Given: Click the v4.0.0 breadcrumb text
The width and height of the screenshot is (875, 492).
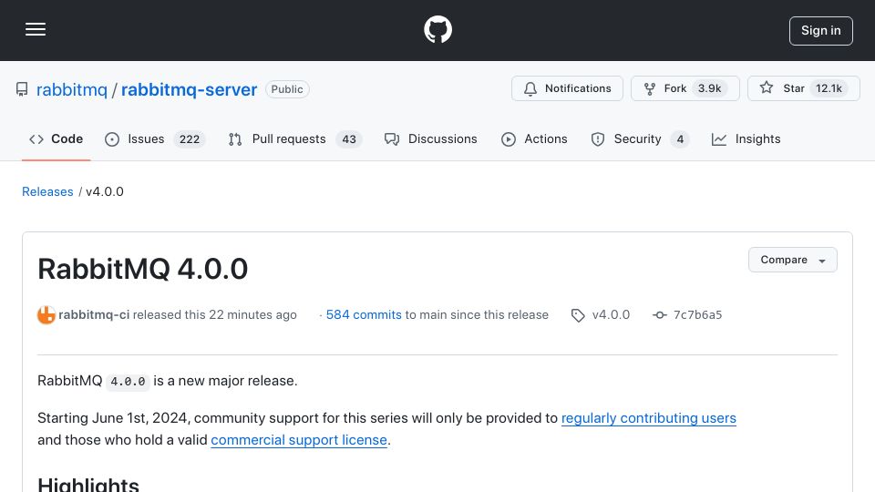Looking at the screenshot, I should point(104,191).
